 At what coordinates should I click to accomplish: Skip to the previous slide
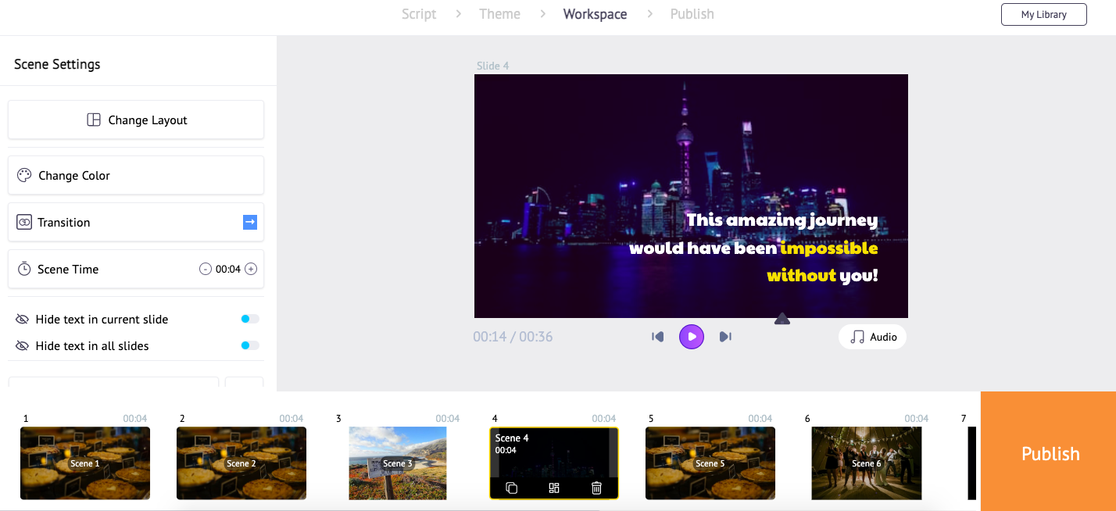click(x=658, y=337)
